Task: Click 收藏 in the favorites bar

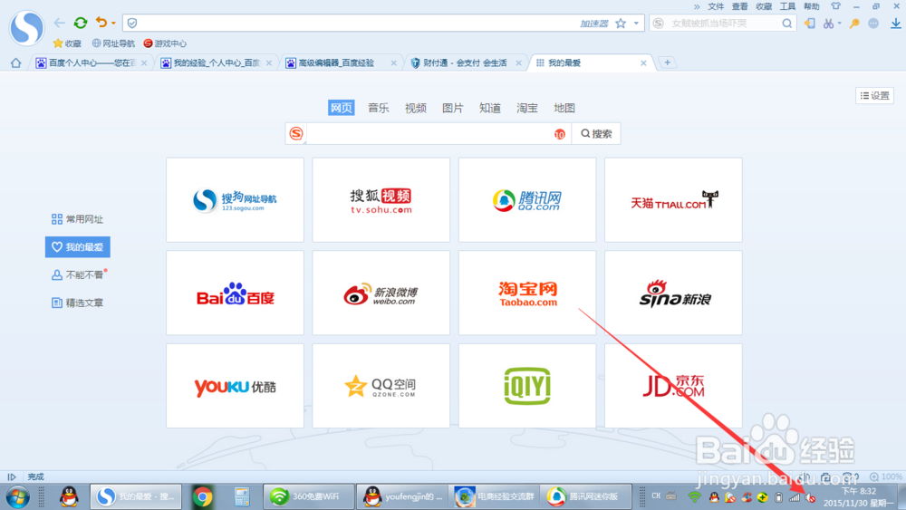Action: tap(67, 43)
